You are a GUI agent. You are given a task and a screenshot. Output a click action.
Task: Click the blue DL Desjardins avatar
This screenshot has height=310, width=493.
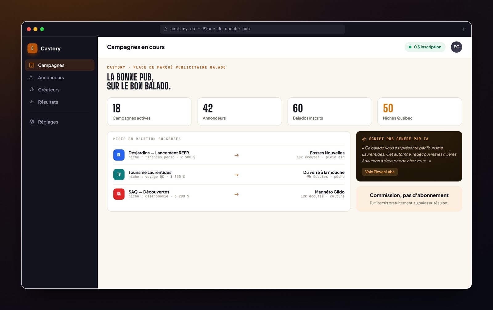119,155
